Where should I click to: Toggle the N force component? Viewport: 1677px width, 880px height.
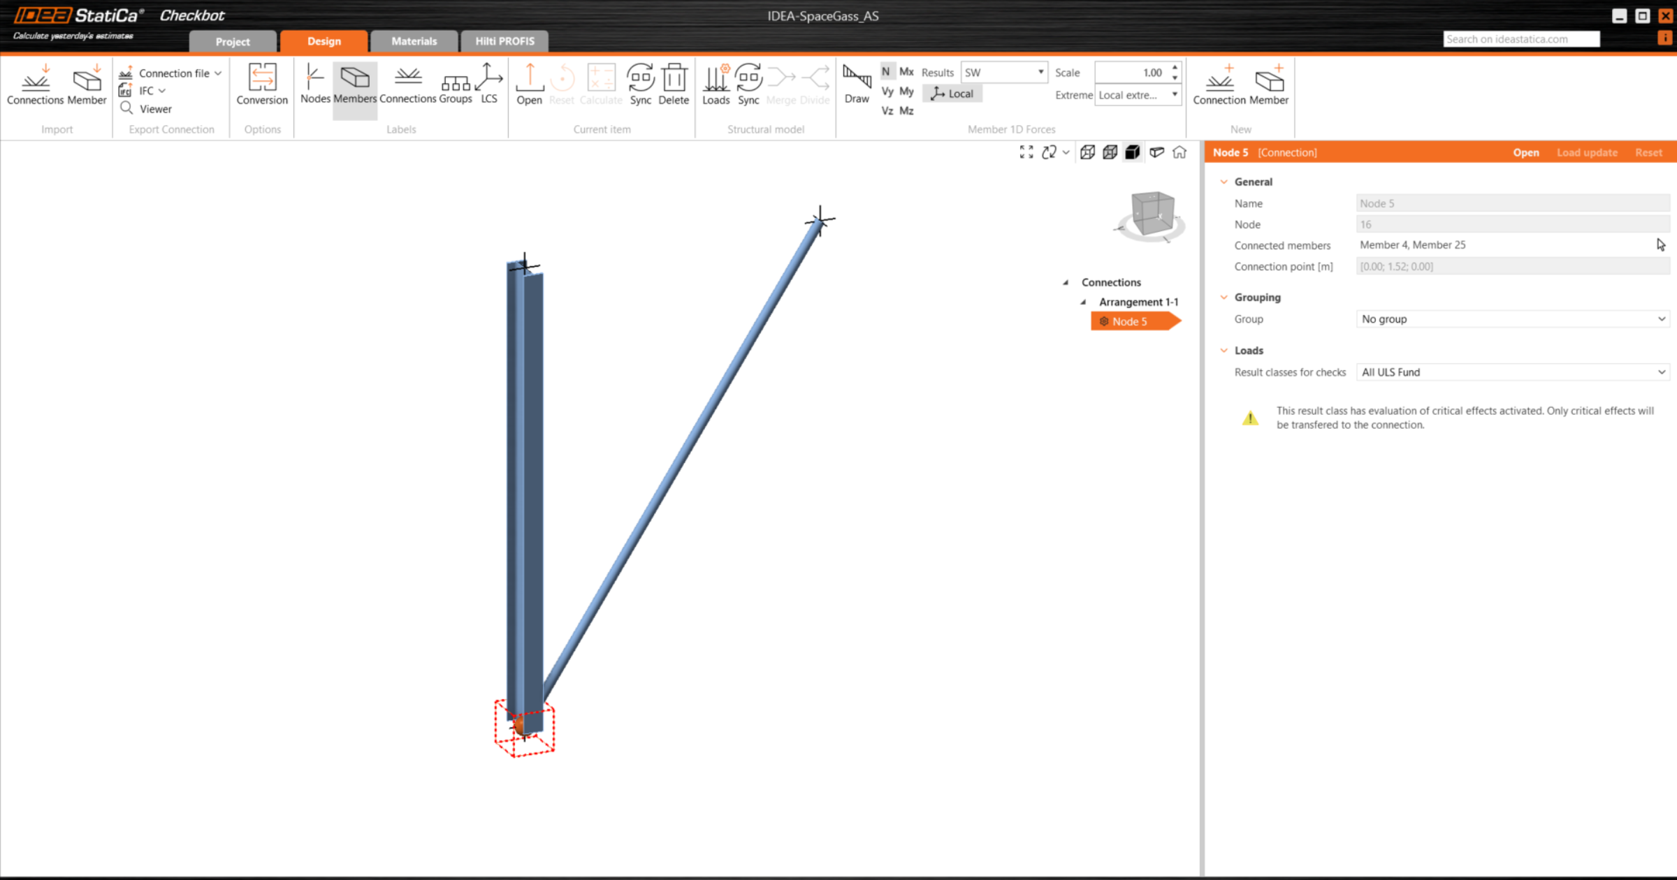pos(885,71)
